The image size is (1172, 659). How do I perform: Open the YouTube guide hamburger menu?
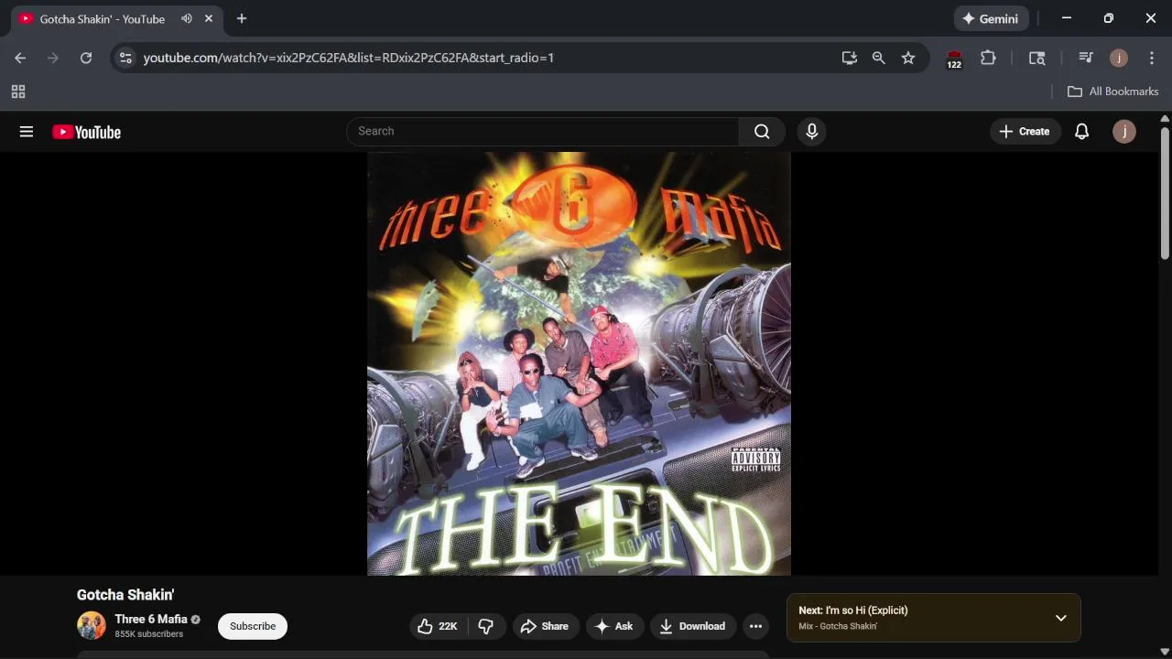(27, 132)
